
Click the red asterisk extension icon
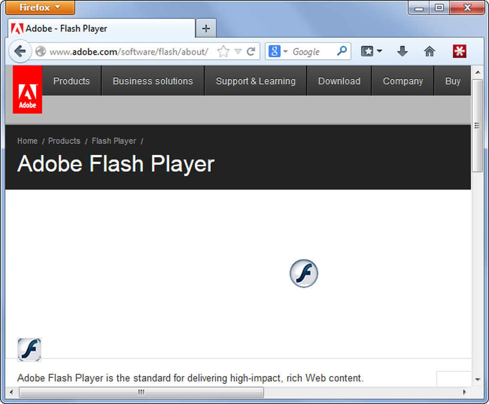[459, 51]
